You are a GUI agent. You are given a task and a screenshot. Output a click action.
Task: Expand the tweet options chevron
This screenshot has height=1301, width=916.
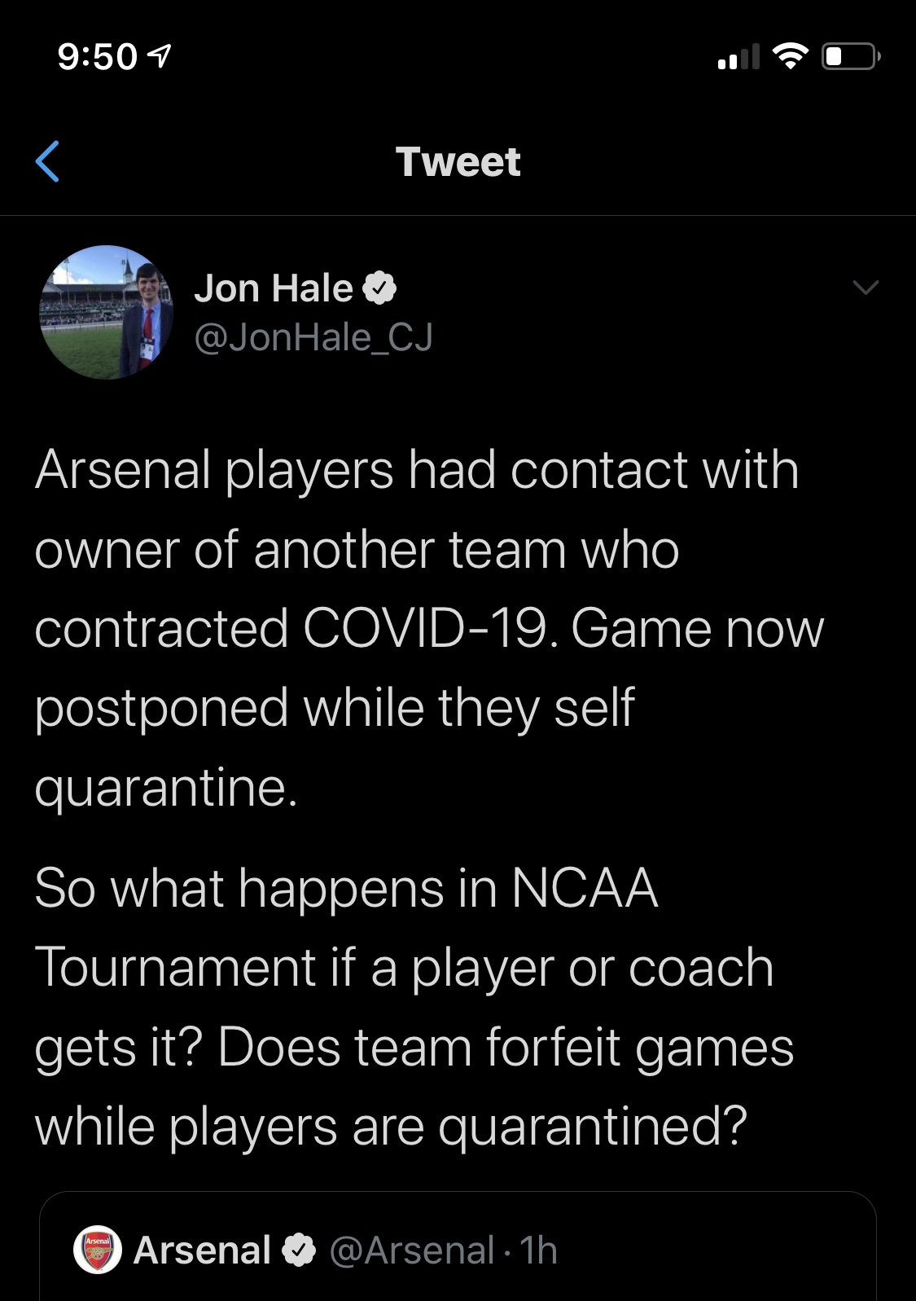865,287
